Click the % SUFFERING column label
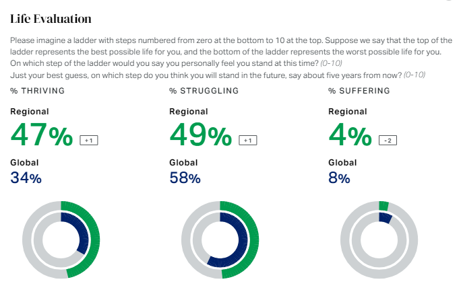Image resolution: width=461 pixels, height=294 pixels. [x=359, y=90]
